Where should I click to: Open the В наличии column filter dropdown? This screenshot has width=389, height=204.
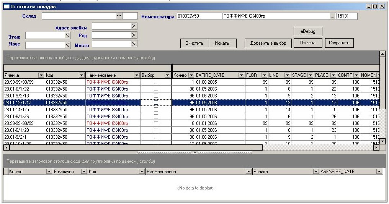pyautogui.click(x=83, y=172)
